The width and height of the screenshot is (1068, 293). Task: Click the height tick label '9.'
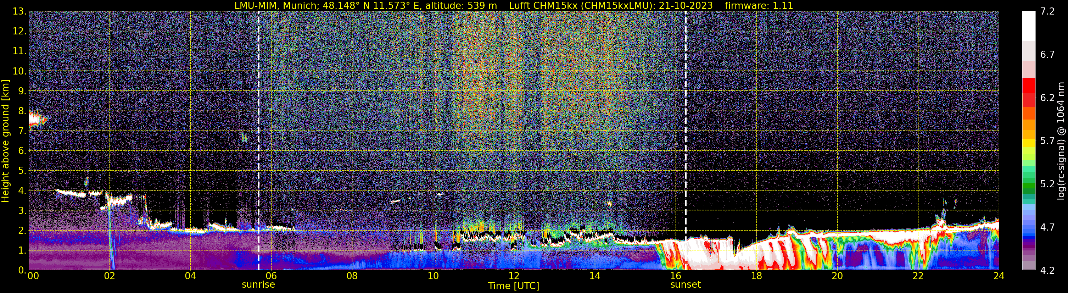22,91
